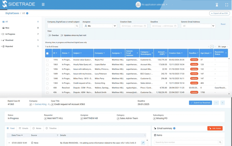Click the hourglass icon in header
Image resolution: width=232 pixels, height=146 pixels.
point(217,5)
